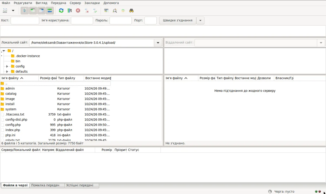
Task: Open the Допомога menu
Action: click(111, 3)
